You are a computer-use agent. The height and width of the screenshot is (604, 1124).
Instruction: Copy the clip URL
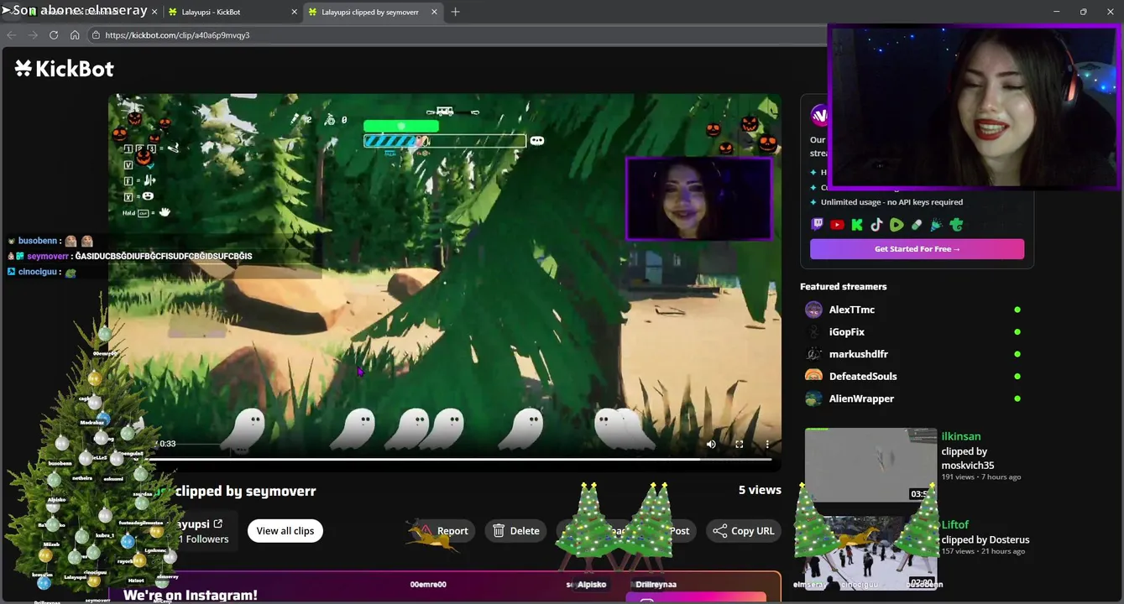(x=744, y=531)
